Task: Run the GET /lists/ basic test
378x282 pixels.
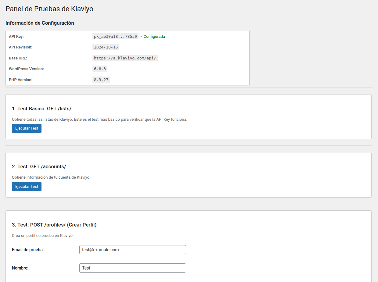Action: [27, 128]
